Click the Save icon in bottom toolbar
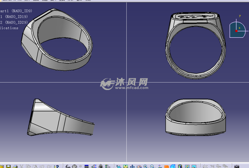 click(x=9, y=166)
